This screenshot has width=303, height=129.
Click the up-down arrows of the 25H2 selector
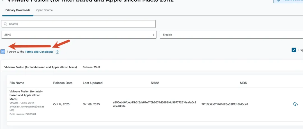click(x=153, y=35)
